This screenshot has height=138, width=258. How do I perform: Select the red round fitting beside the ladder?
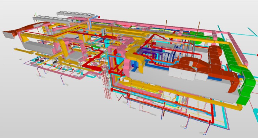tap(111, 89)
